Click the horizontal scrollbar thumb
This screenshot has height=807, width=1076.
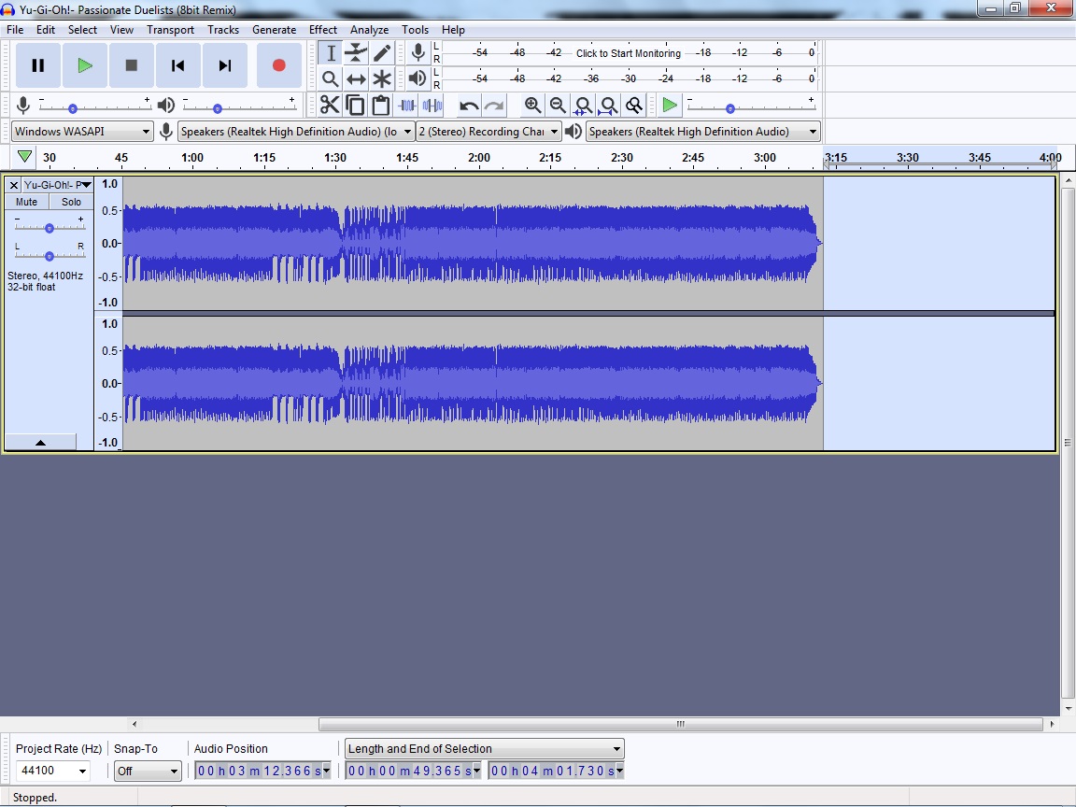point(681,724)
